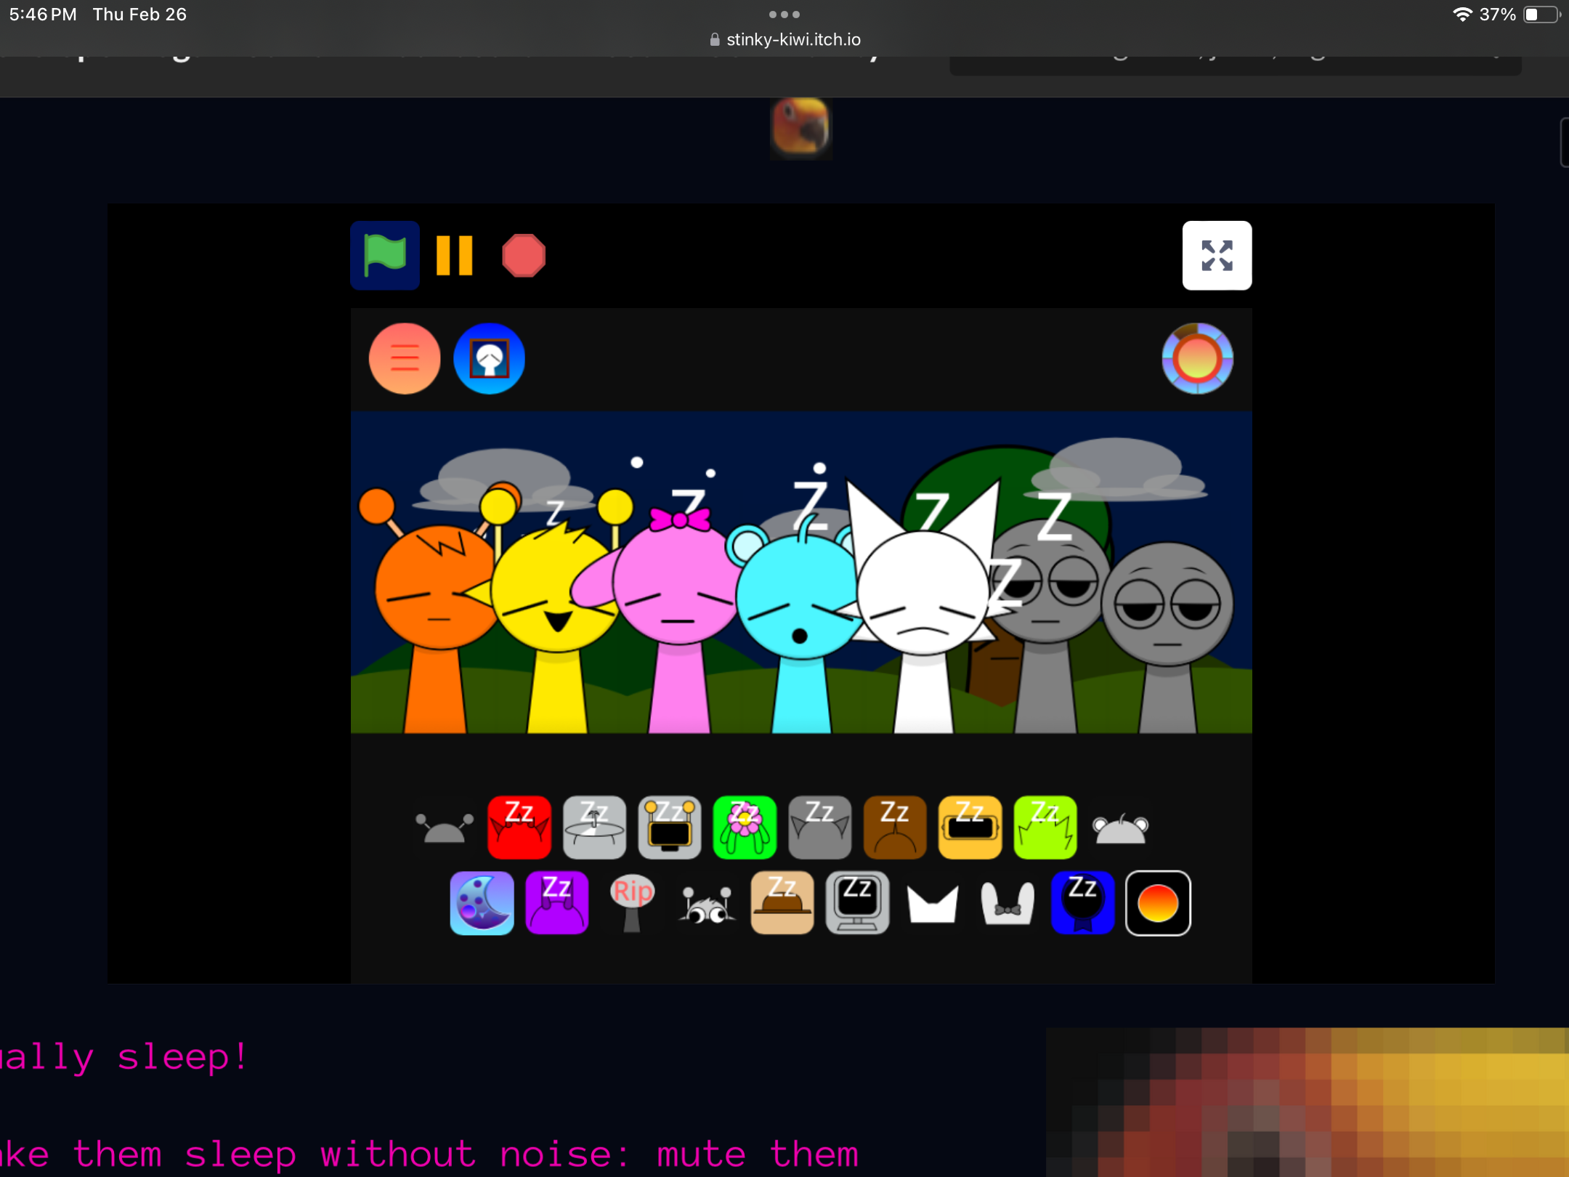Select the green flower Zz character icon
The height and width of the screenshot is (1177, 1569).
pos(744,827)
